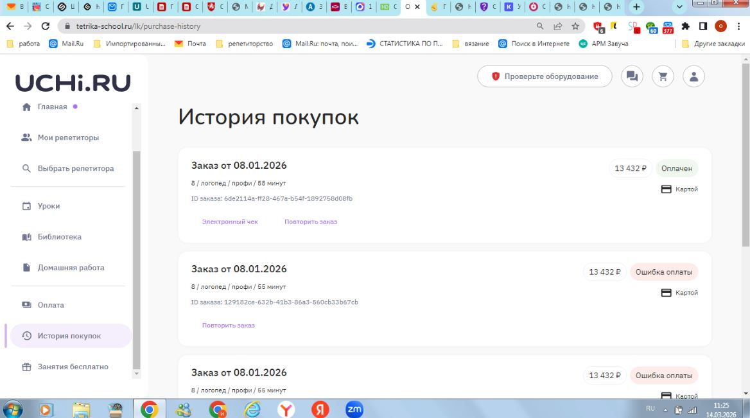750x418 pixels.
Task: Bookmark this page with star icon
Action: [x=575, y=26]
